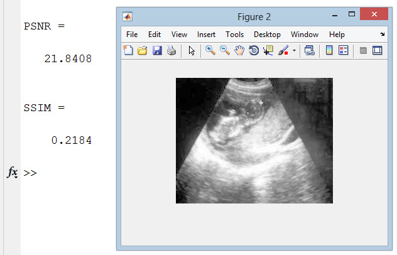Click the New Figure icon
The width and height of the screenshot is (397, 255).
[128, 50]
